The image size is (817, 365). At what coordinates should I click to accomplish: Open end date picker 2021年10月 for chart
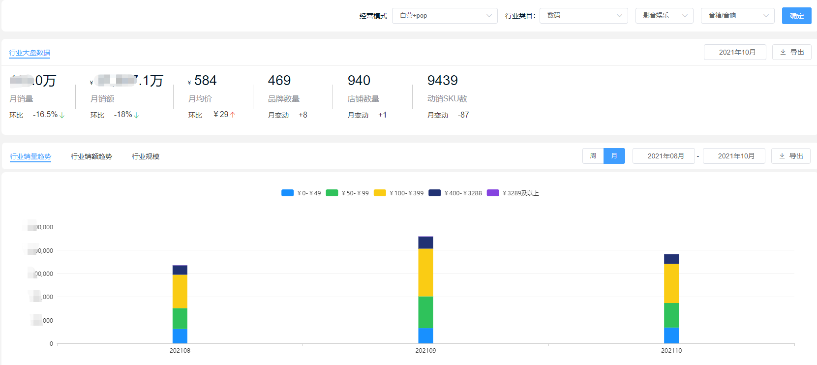tap(734, 156)
